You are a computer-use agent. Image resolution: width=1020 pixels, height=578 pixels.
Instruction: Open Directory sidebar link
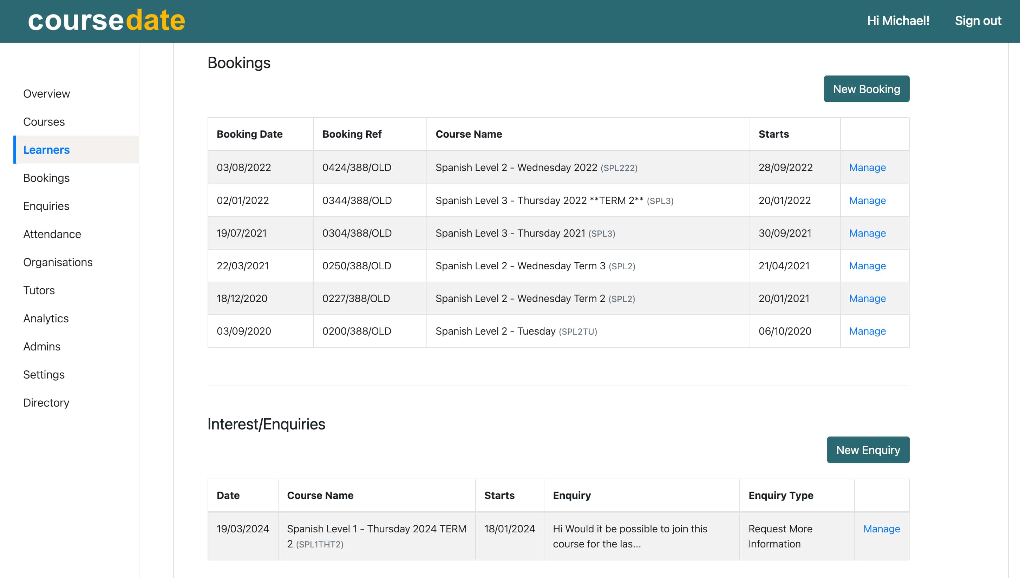tap(46, 402)
